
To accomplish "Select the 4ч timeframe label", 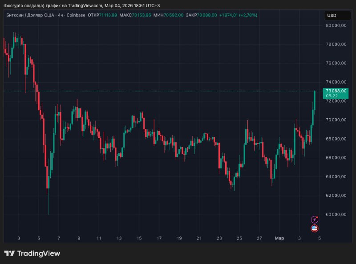I will pos(60,15).
